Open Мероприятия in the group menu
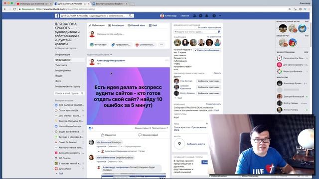 tap(63, 71)
